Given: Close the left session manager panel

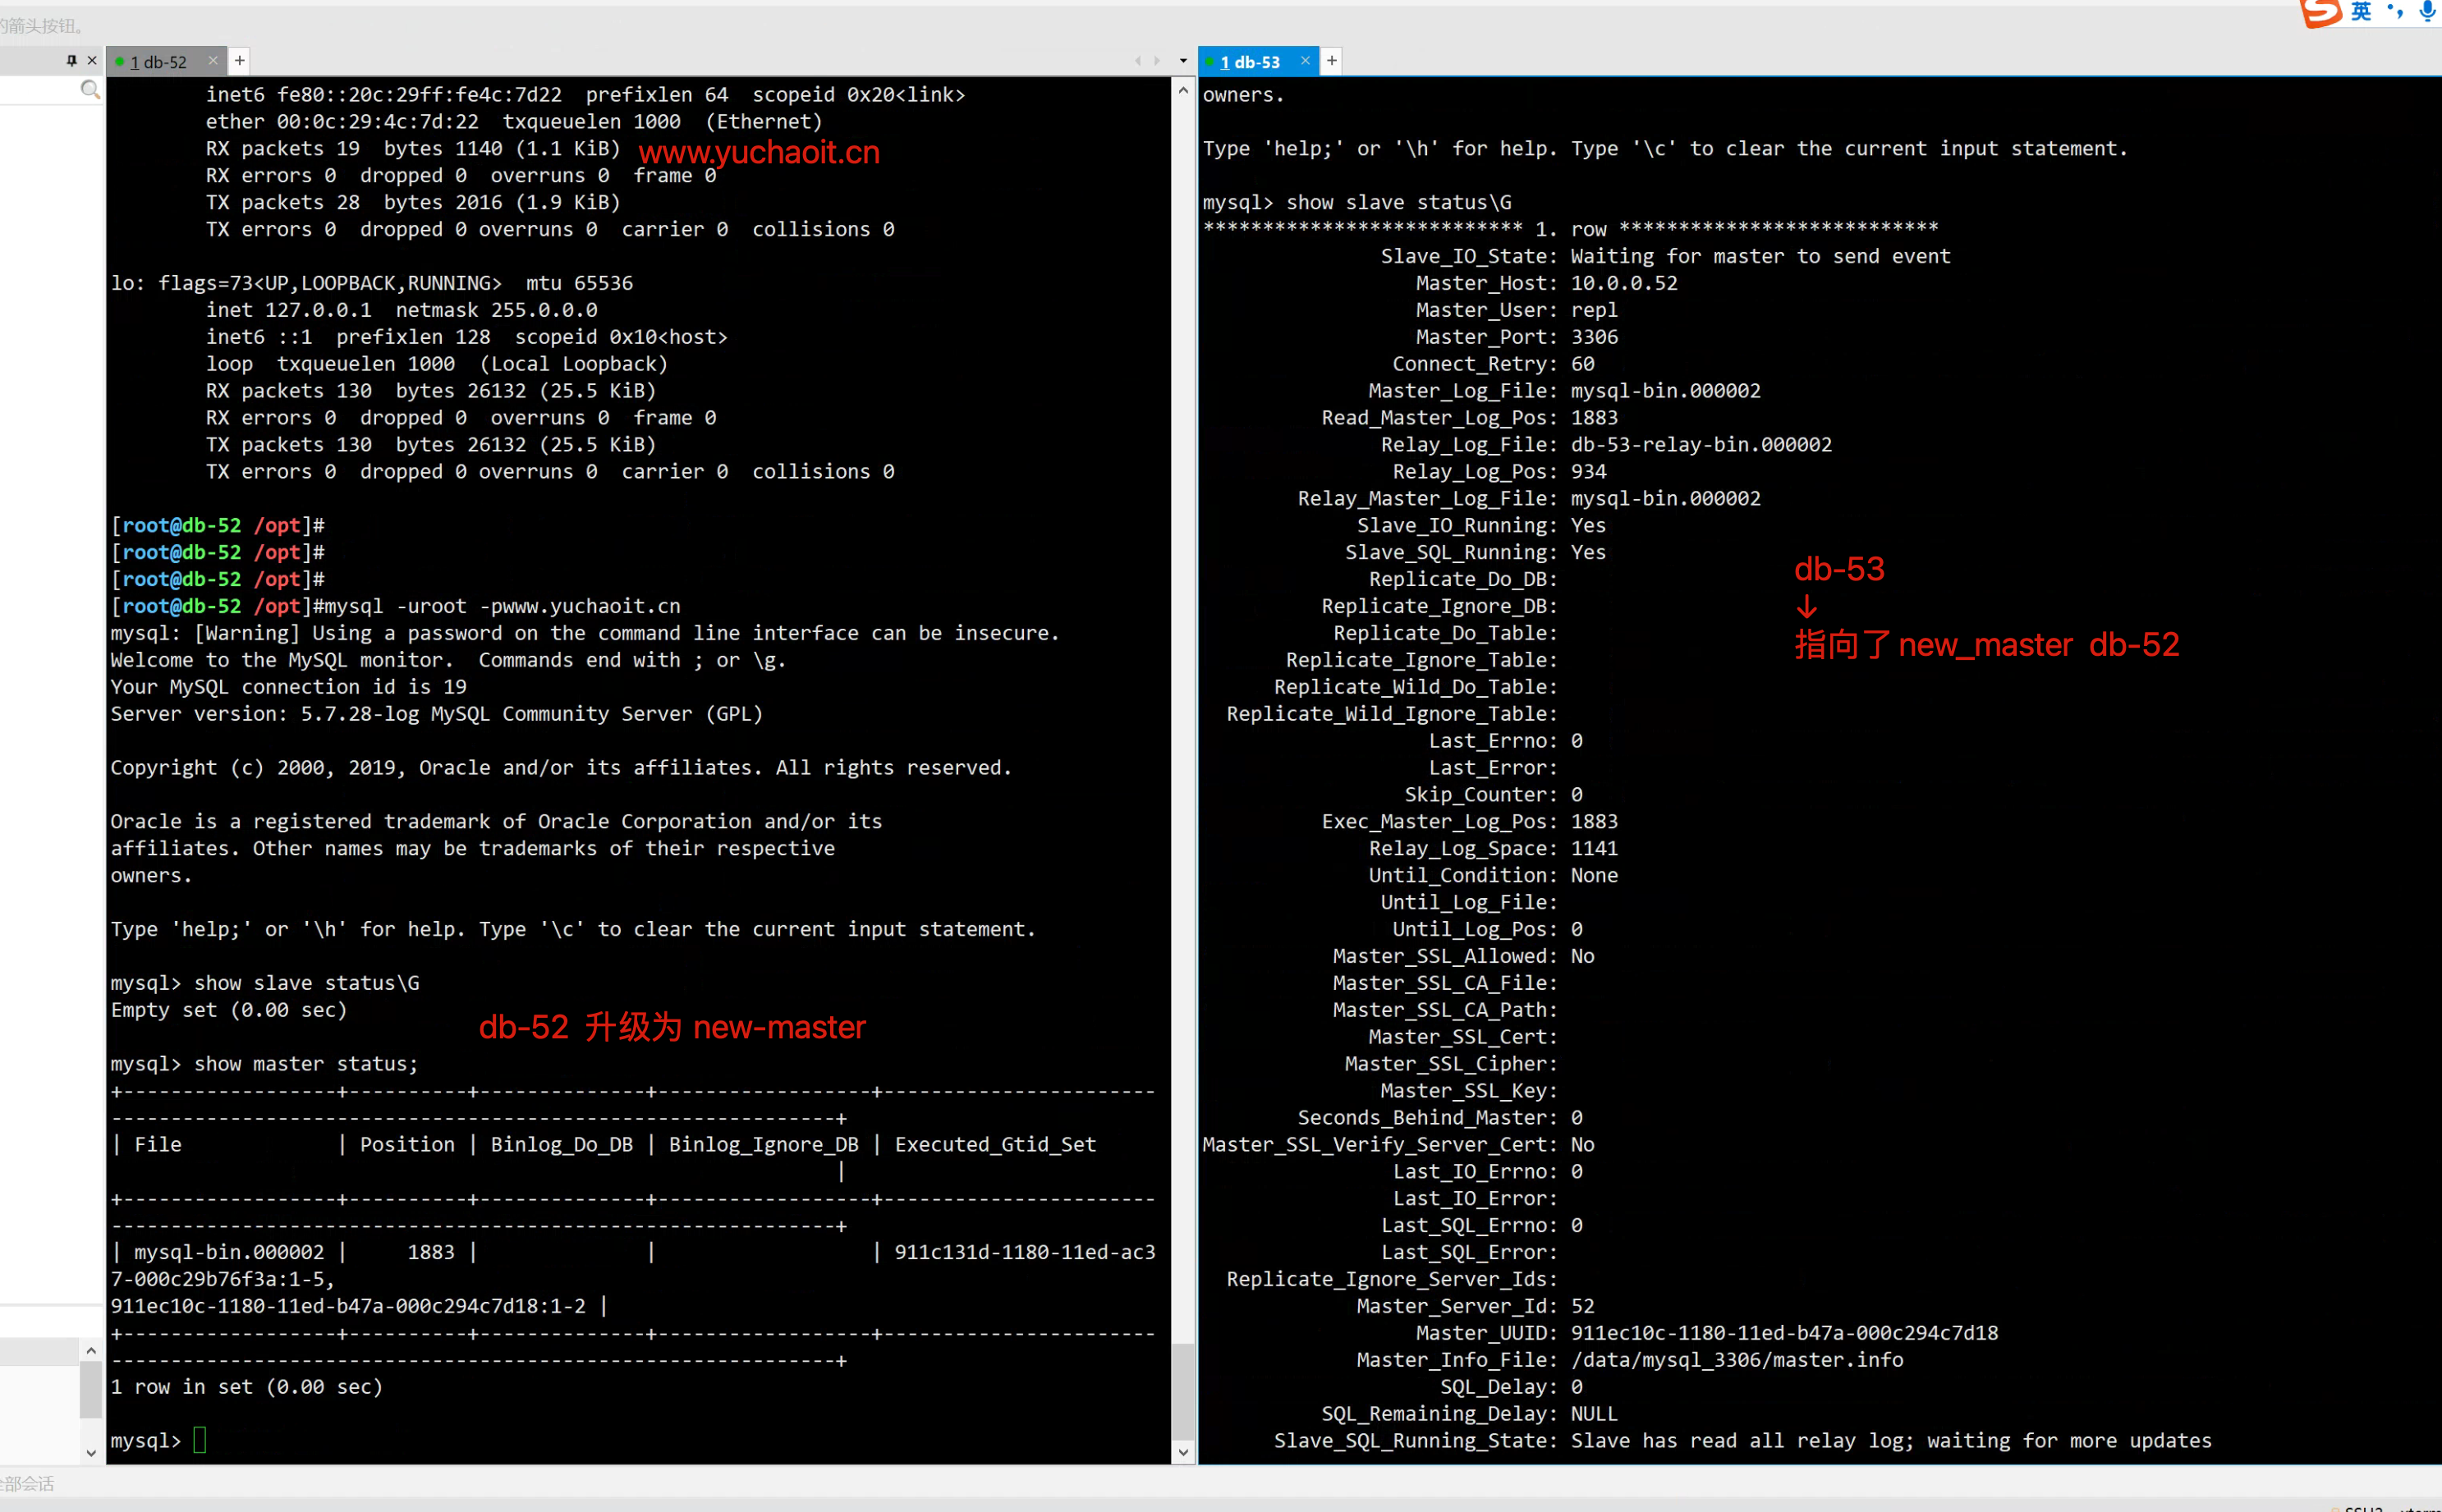Looking at the screenshot, I should pyautogui.click(x=92, y=61).
